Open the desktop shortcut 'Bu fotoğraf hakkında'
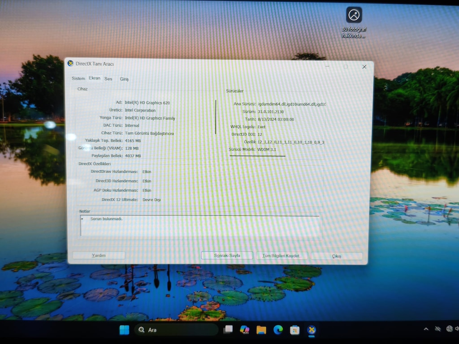 [x=354, y=23]
